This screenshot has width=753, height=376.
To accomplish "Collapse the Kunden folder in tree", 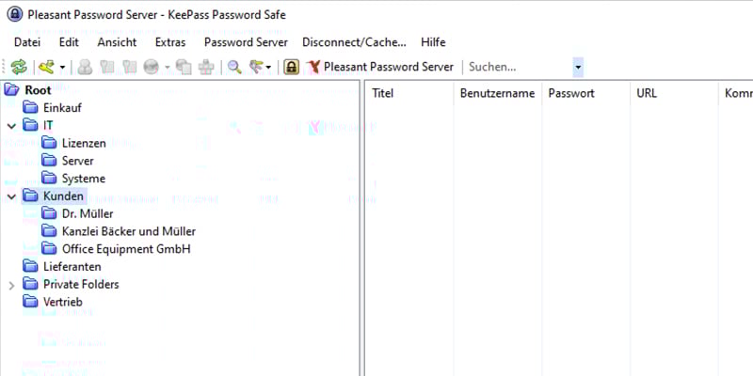I will click(11, 196).
